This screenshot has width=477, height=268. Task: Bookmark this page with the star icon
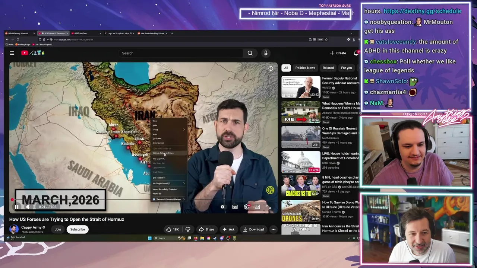point(326,39)
